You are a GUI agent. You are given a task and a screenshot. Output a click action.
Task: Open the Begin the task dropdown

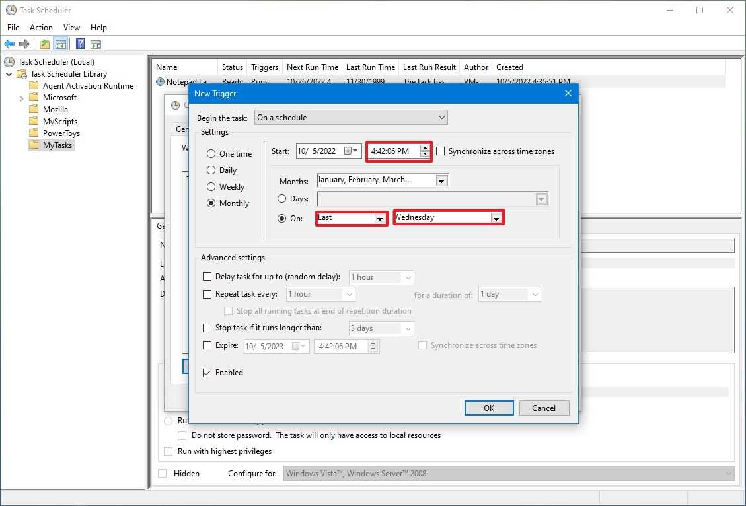(441, 118)
